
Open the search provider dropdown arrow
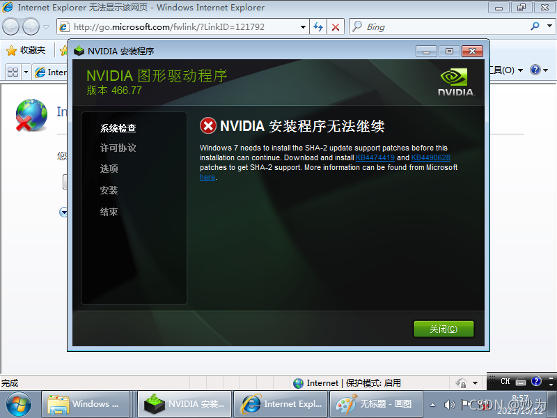click(549, 26)
